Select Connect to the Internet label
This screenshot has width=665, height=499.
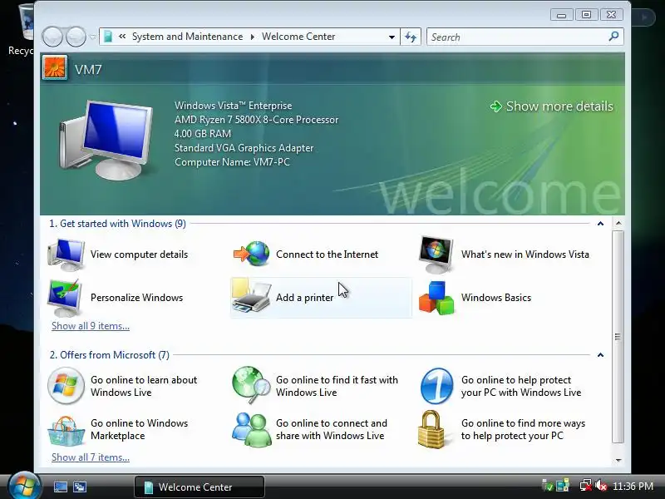pos(327,254)
